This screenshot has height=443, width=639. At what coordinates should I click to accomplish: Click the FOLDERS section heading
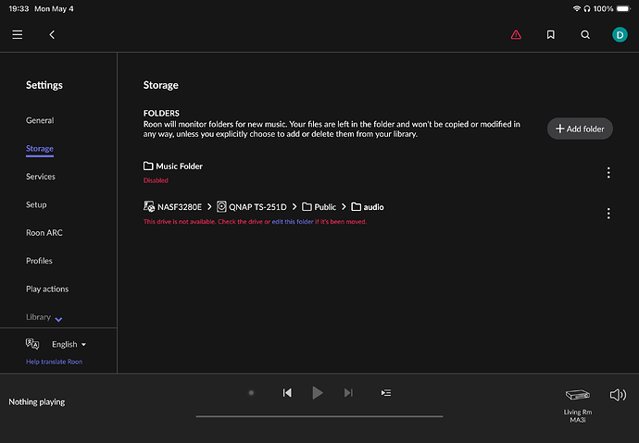tap(161, 113)
